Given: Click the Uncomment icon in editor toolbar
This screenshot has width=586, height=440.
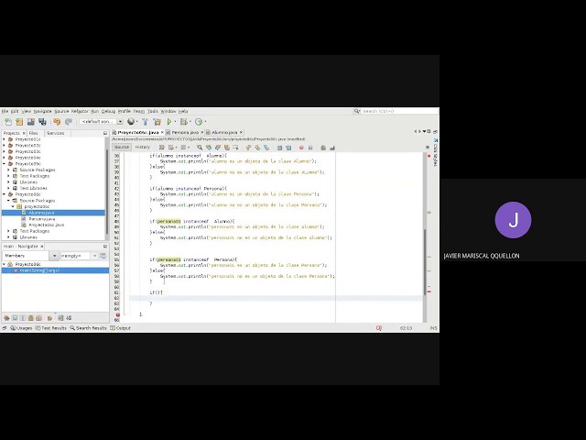Looking at the screenshot, I should pos(331,148).
